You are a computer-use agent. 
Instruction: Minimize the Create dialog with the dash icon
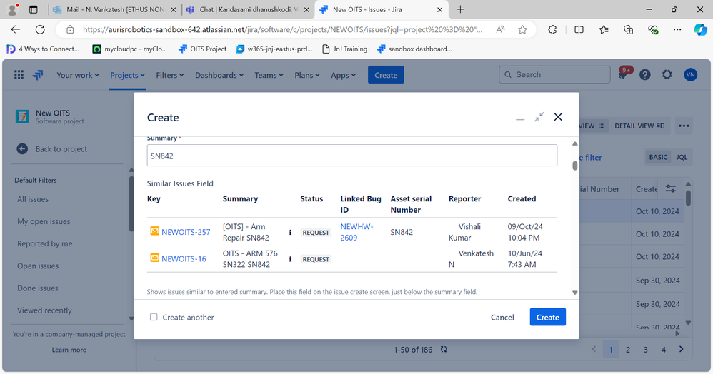point(520,118)
